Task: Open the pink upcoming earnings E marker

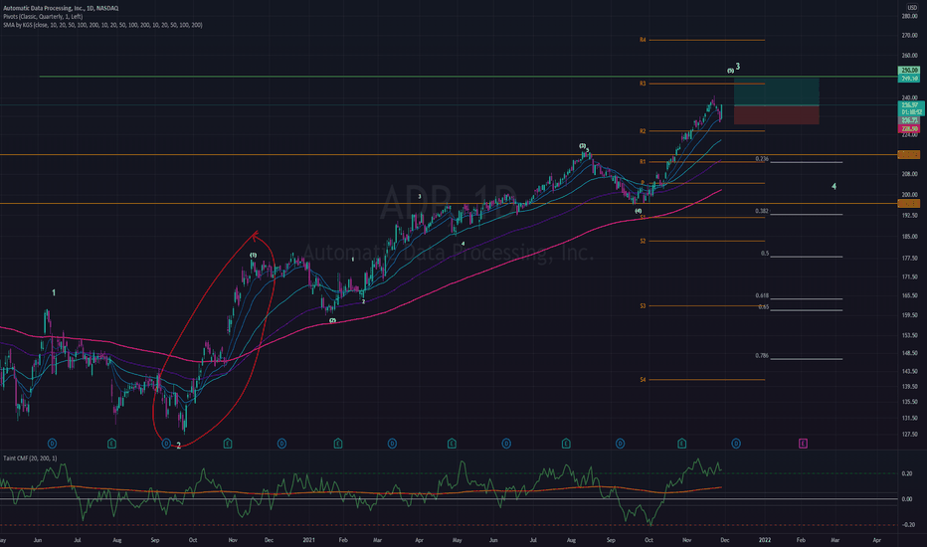Action: click(803, 443)
